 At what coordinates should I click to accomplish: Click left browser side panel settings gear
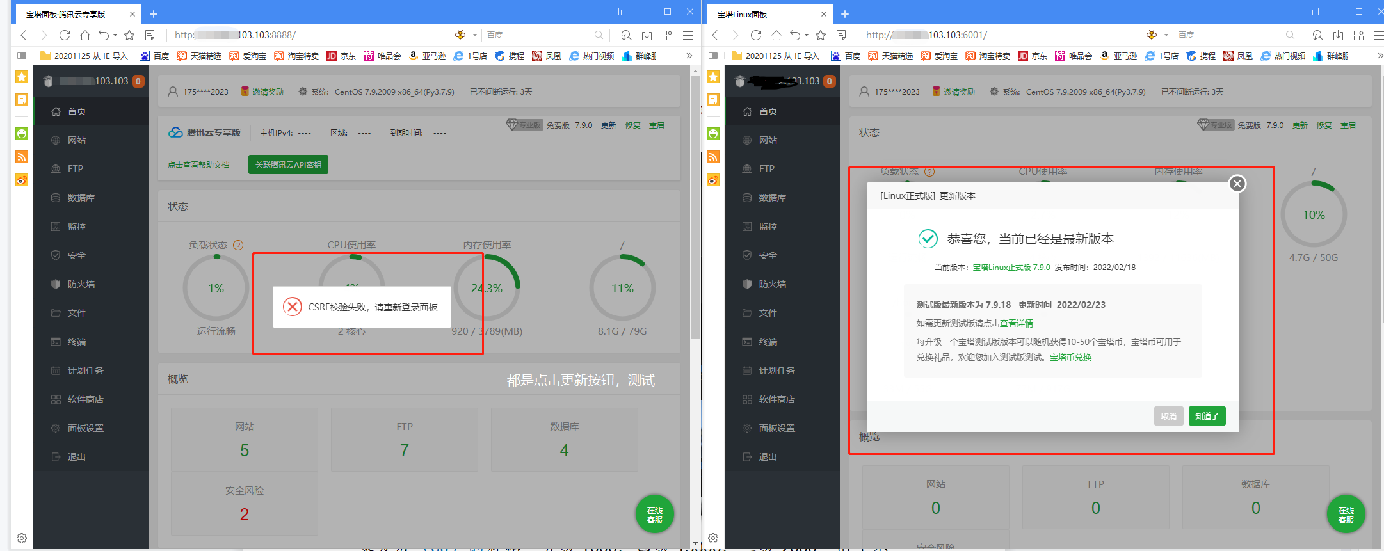tap(22, 538)
